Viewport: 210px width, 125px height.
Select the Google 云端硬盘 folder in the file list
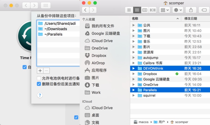pyautogui.click(x=170, y=79)
